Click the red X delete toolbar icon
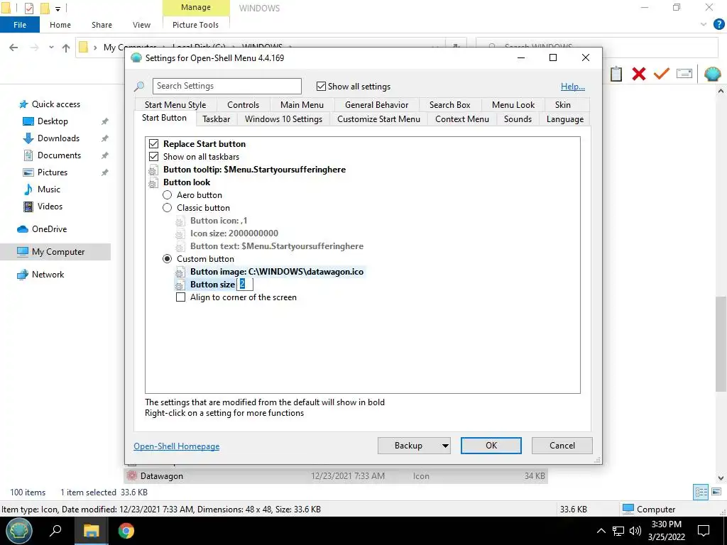 (639, 74)
